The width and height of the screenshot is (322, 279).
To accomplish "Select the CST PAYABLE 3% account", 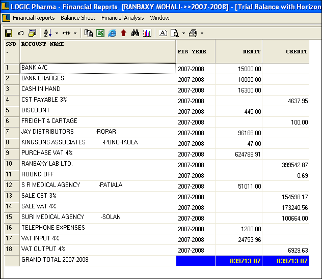I will [44, 99].
